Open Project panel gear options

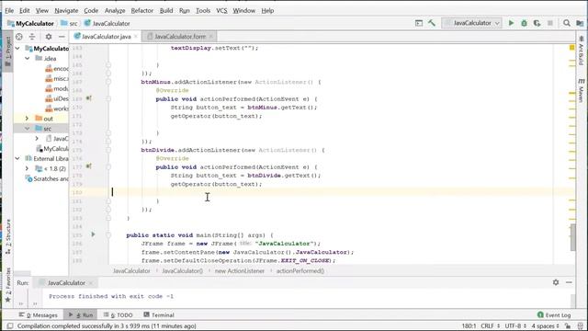point(49,37)
